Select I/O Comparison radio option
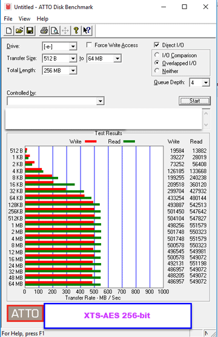This screenshot has height=337, width=218. [x=157, y=55]
